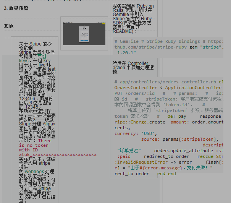This screenshot has width=231, height=203.
Task: Click the '支付失败' flash message string
Action: tap(197, 168)
